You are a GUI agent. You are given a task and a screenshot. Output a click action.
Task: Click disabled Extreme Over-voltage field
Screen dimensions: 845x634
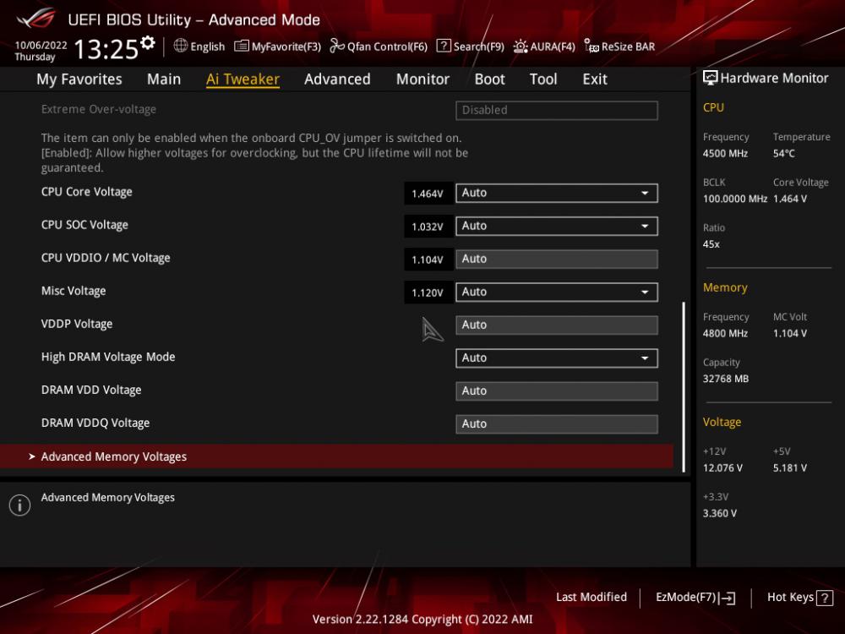click(x=557, y=110)
